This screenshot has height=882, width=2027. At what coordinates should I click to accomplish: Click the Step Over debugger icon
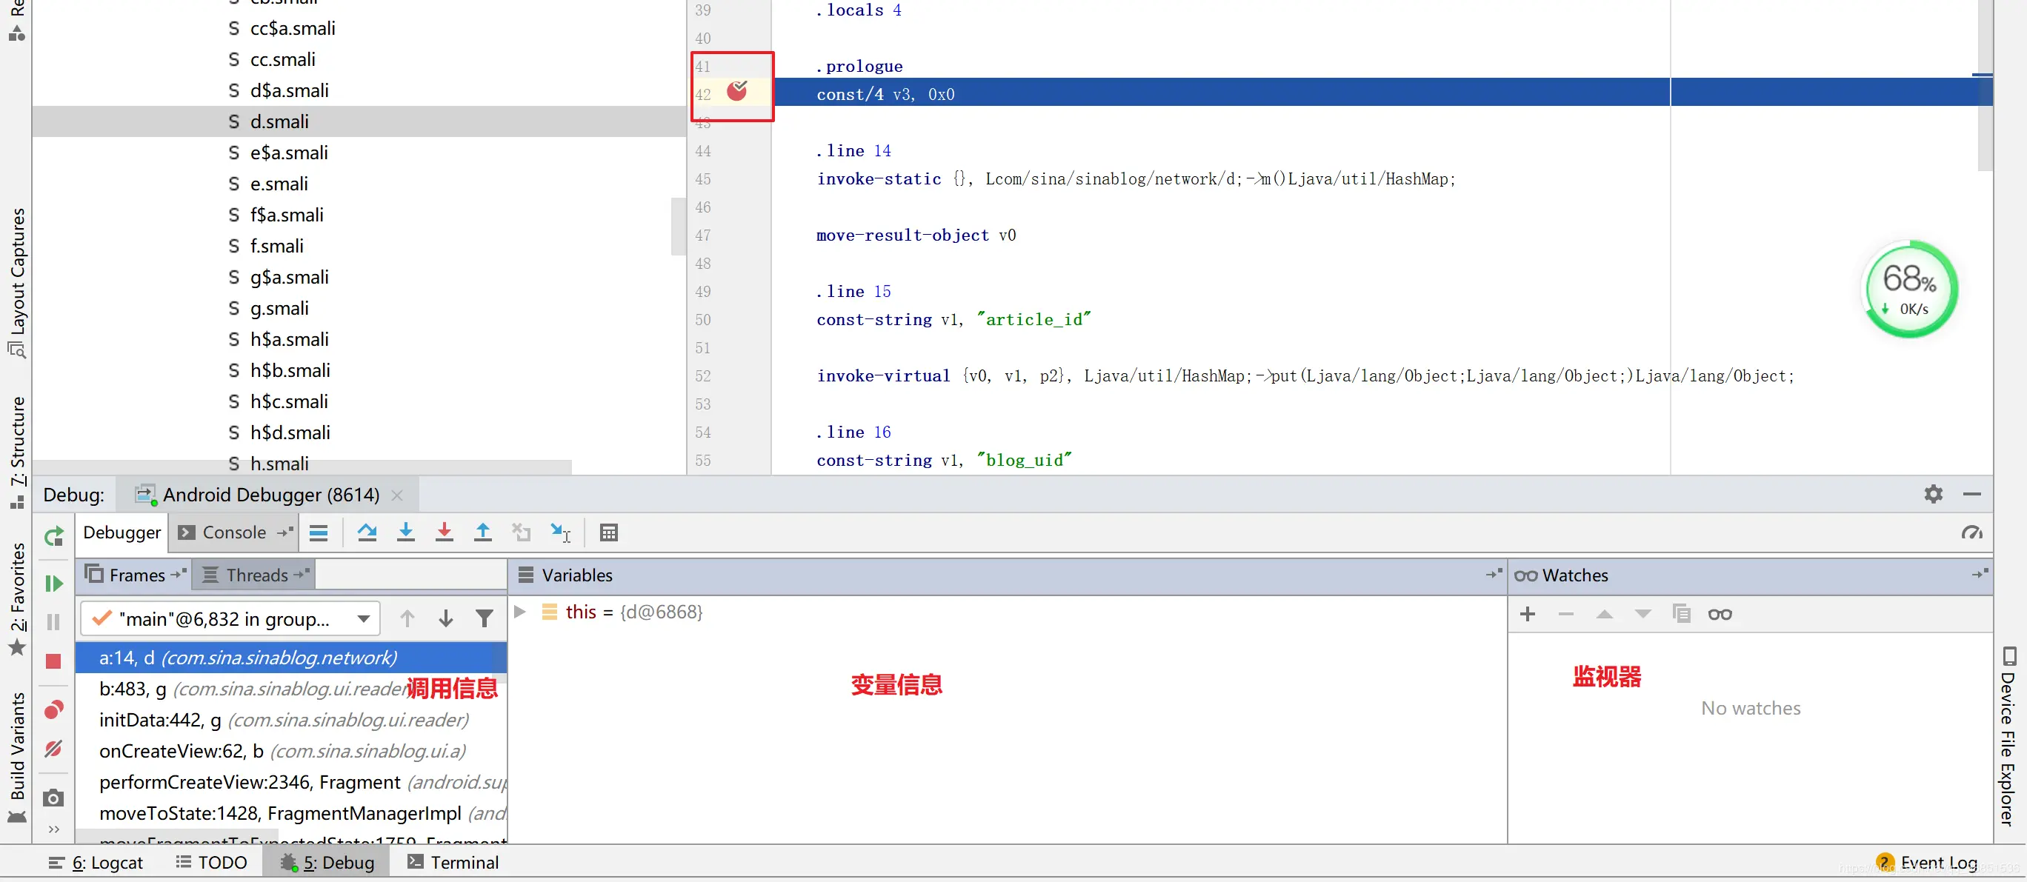pyautogui.click(x=367, y=532)
